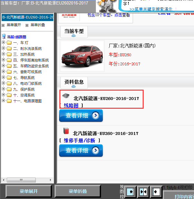This screenshot has width=194, height=199.
Task: Expand the 十一、电路原理图 tree node
Action: pyautogui.click(x=4, y=101)
